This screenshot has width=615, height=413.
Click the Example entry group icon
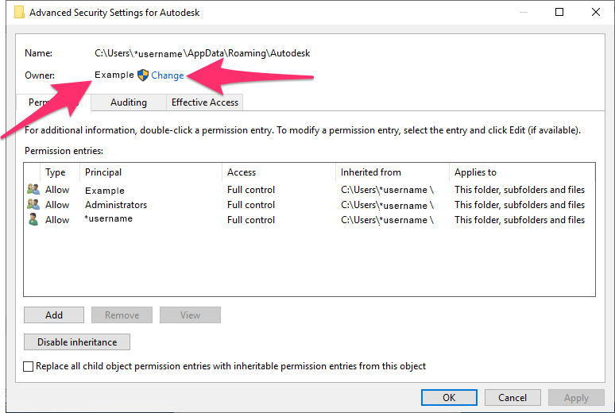pyautogui.click(x=33, y=190)
